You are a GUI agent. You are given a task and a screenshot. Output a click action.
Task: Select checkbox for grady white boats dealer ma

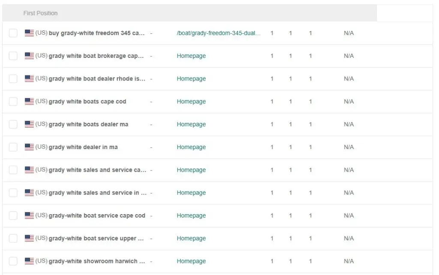click(13, 124)
